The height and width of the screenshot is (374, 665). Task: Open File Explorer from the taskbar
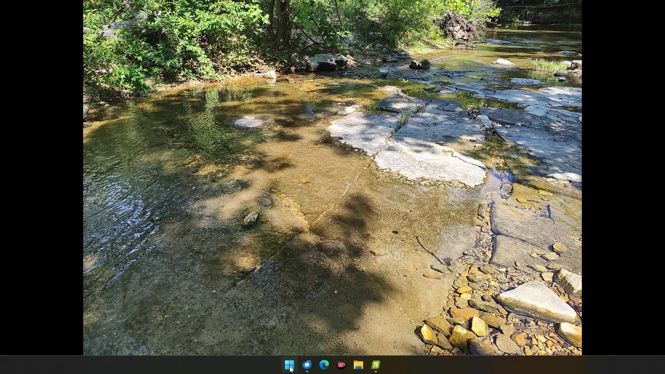[358, 365]
